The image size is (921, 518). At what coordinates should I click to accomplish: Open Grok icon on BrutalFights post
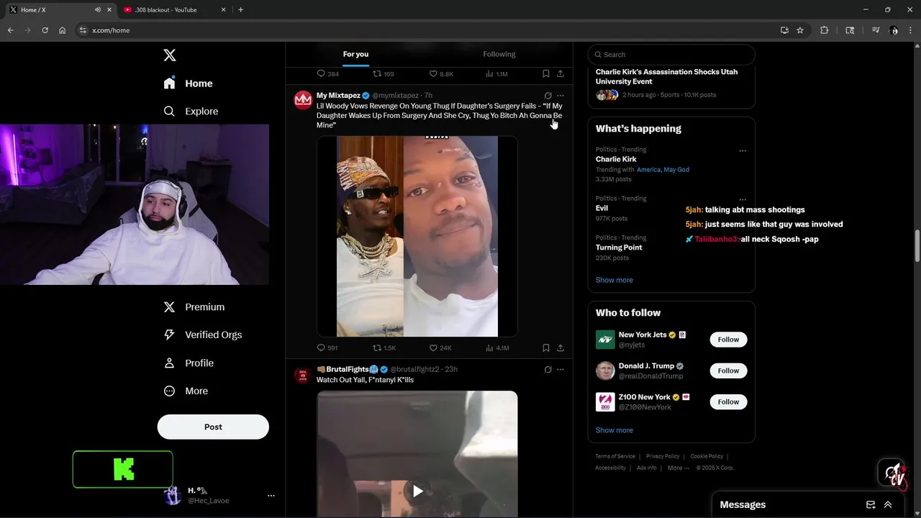[548, 370]
